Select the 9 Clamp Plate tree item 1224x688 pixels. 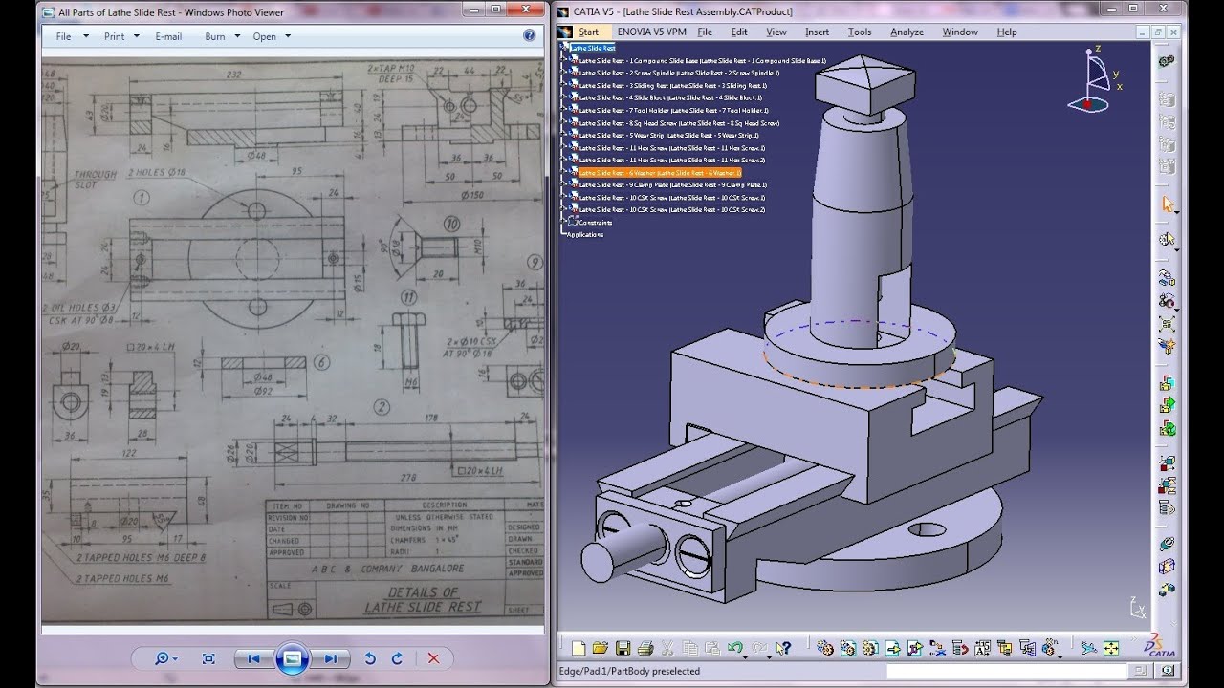tap(672, 184)
